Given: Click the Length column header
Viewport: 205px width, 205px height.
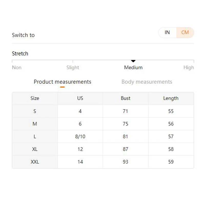Looking at the screenshot, I should (171, 98).
